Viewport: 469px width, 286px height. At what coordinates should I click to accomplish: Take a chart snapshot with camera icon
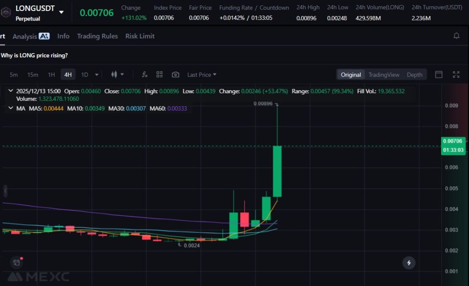(175, 75)
